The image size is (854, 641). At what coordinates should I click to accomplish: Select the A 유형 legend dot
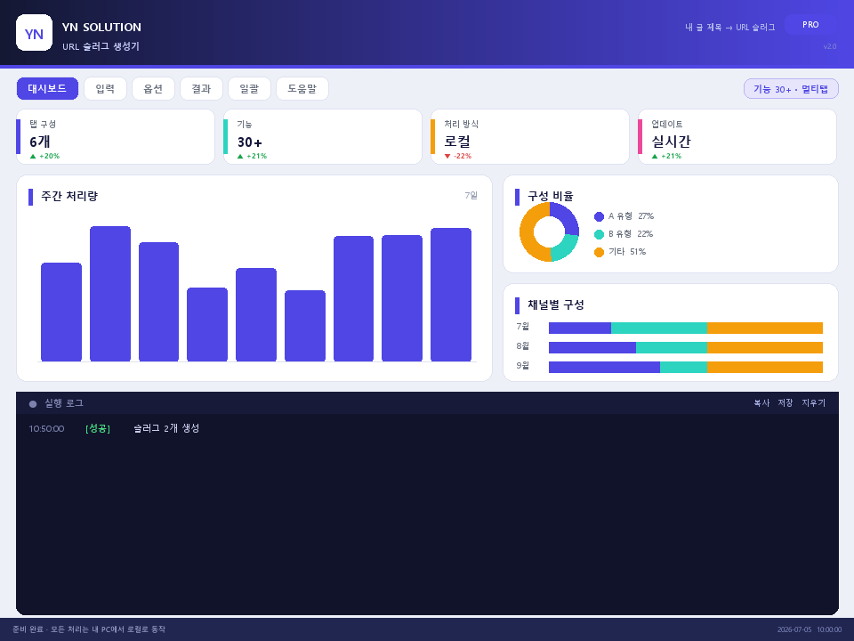click(x=599, y=216)
